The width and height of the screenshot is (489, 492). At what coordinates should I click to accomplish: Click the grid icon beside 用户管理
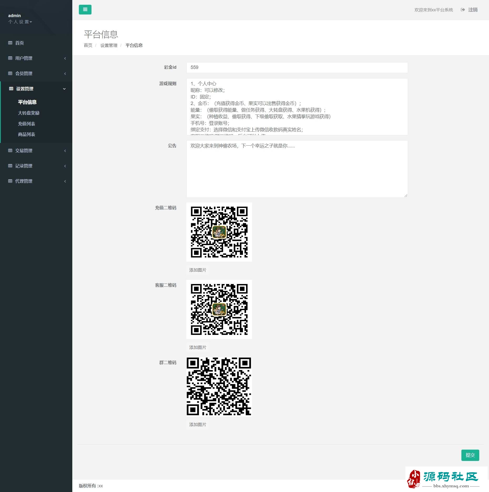pyautogui.click(x=10, y=58)
